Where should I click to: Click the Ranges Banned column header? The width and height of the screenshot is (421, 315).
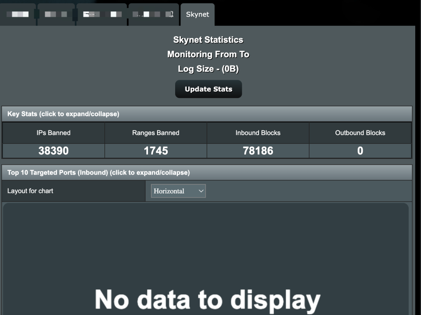[156, 133]
